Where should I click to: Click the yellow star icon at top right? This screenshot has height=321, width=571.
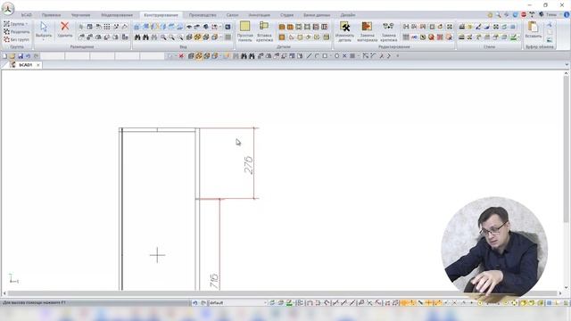(x=490, y=15)
